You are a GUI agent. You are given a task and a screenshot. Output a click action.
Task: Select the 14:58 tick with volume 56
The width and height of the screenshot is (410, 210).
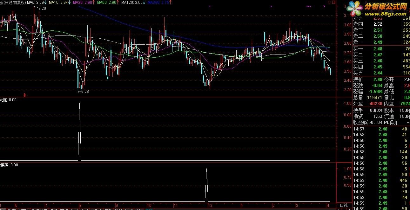click(381, 163)
